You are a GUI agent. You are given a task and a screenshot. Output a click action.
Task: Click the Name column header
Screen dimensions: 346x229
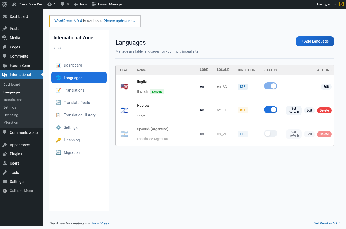pyautogui.click(x=141, y=70)
